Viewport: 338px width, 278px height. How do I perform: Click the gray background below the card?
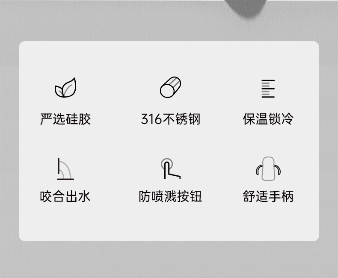[169, 260]
